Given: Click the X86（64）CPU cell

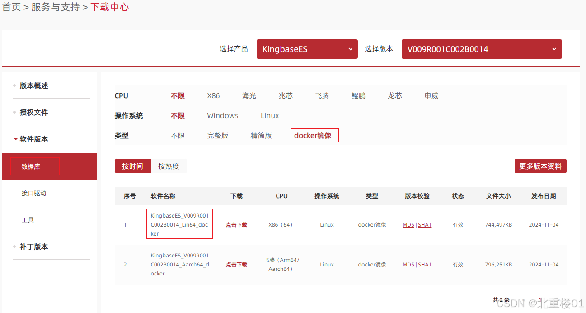Looking at the screenshot, I should pos(281,225).
